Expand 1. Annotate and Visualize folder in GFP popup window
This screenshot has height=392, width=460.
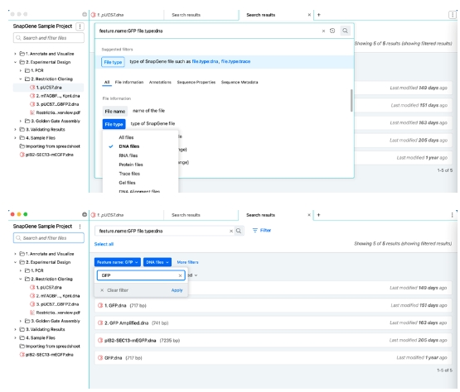tap(15, 254)
